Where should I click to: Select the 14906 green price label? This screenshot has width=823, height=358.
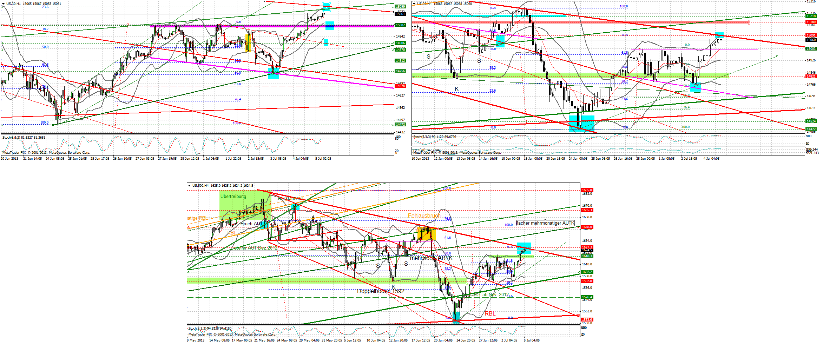click(x=400, y=43)
